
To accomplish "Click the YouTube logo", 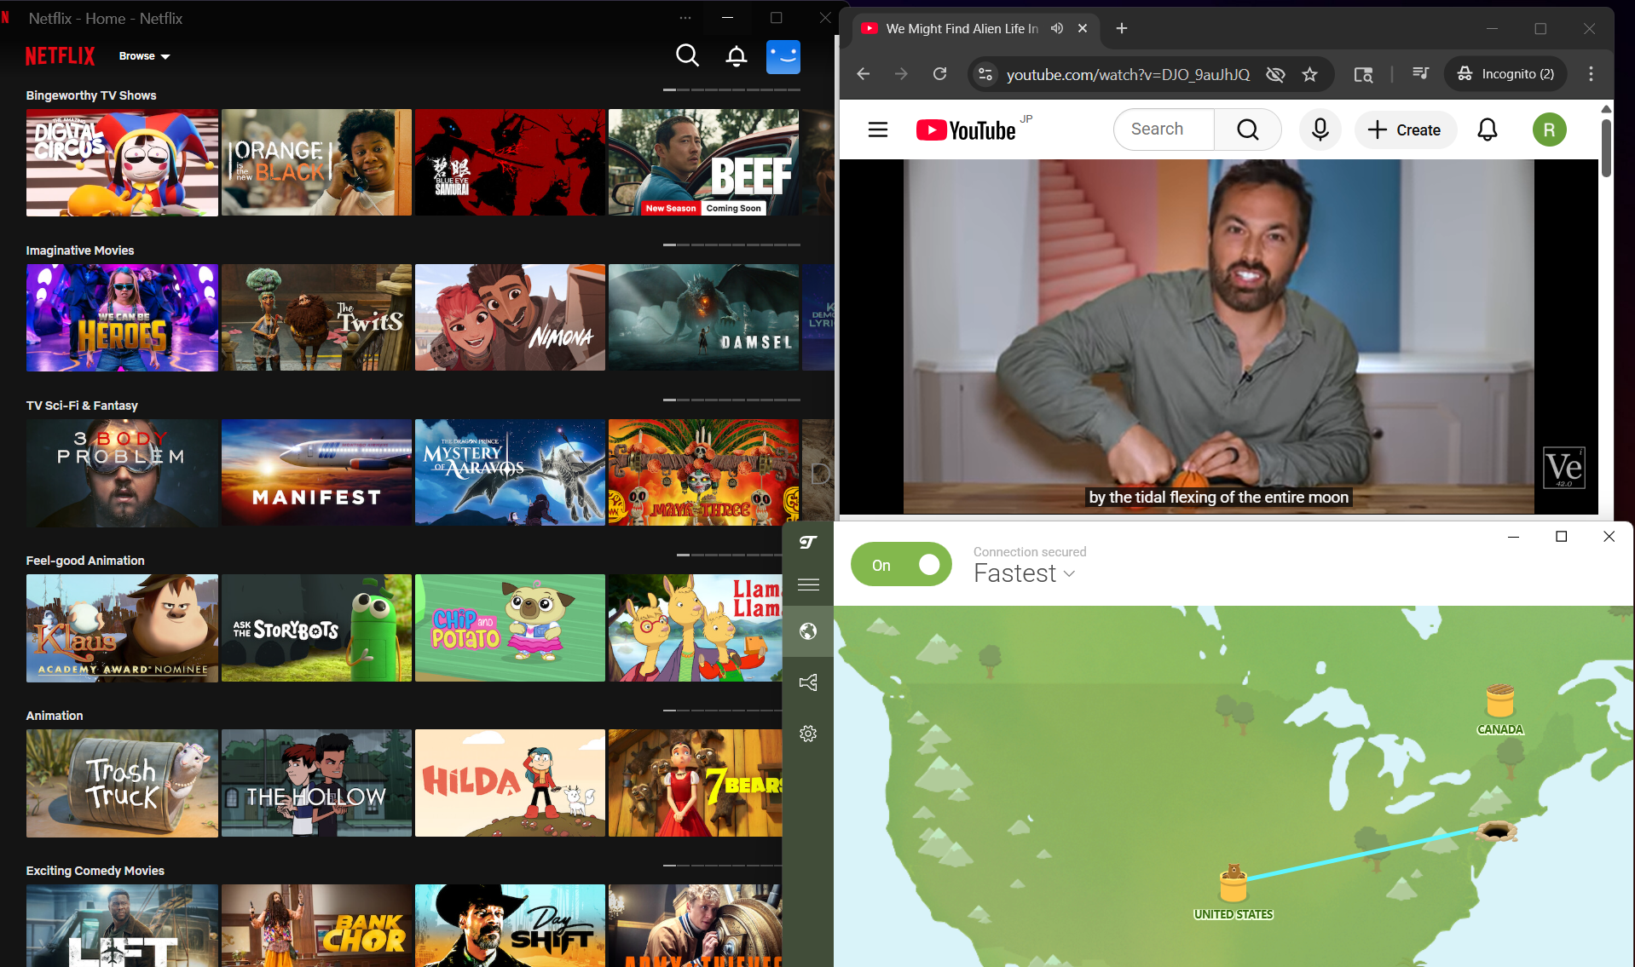I will pos(966,130).
